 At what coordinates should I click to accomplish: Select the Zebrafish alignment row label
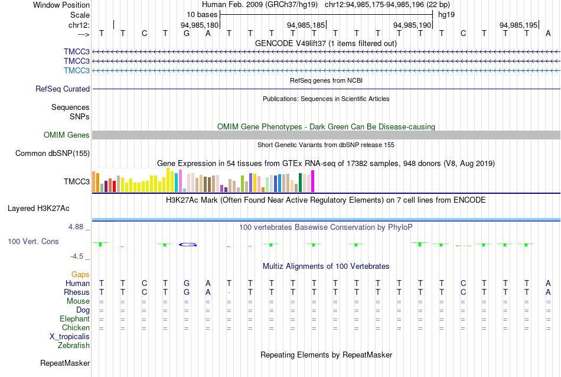pos(74,346)
